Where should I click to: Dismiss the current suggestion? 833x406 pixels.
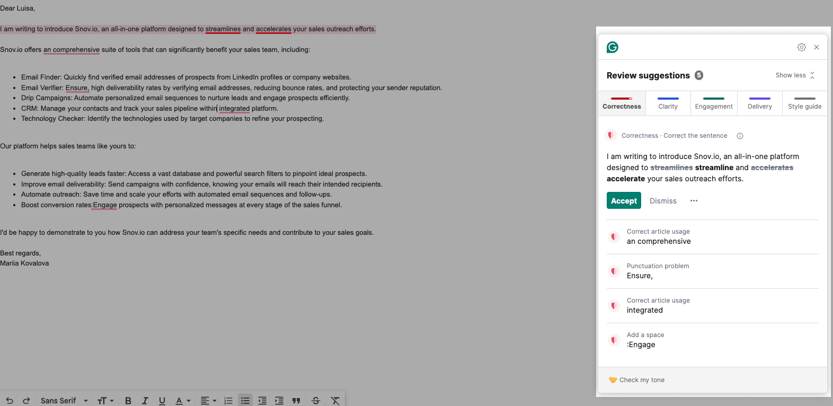[663, 201]
